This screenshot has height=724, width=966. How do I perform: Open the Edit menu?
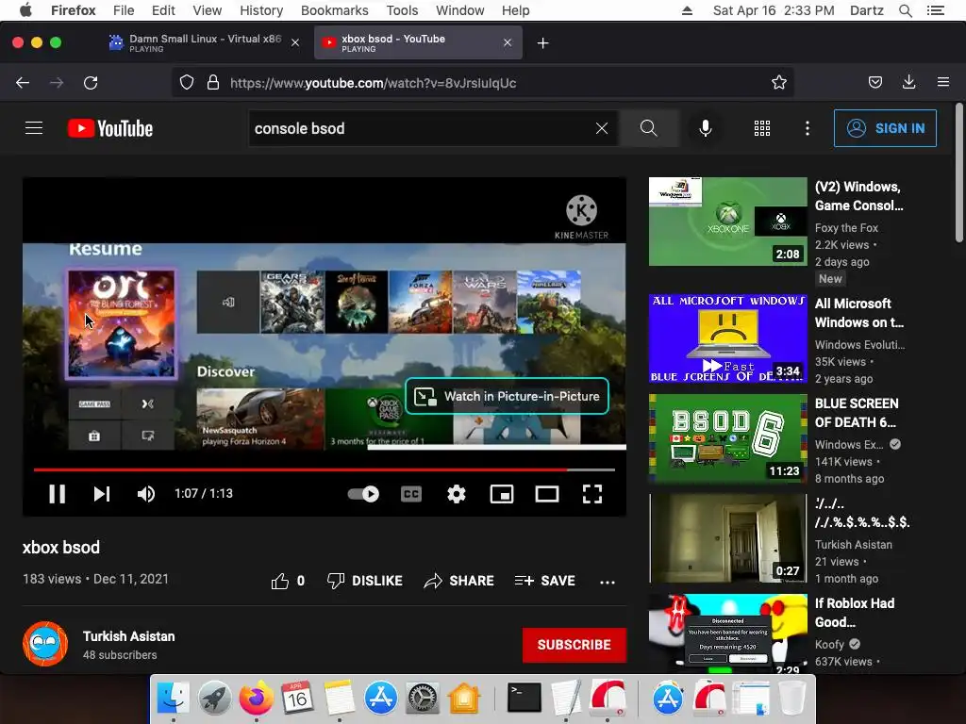[163, 10]
